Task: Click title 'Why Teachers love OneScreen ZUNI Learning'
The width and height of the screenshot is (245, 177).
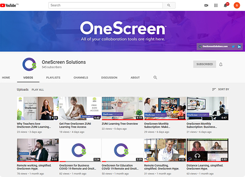Action: tap(34, 125)
